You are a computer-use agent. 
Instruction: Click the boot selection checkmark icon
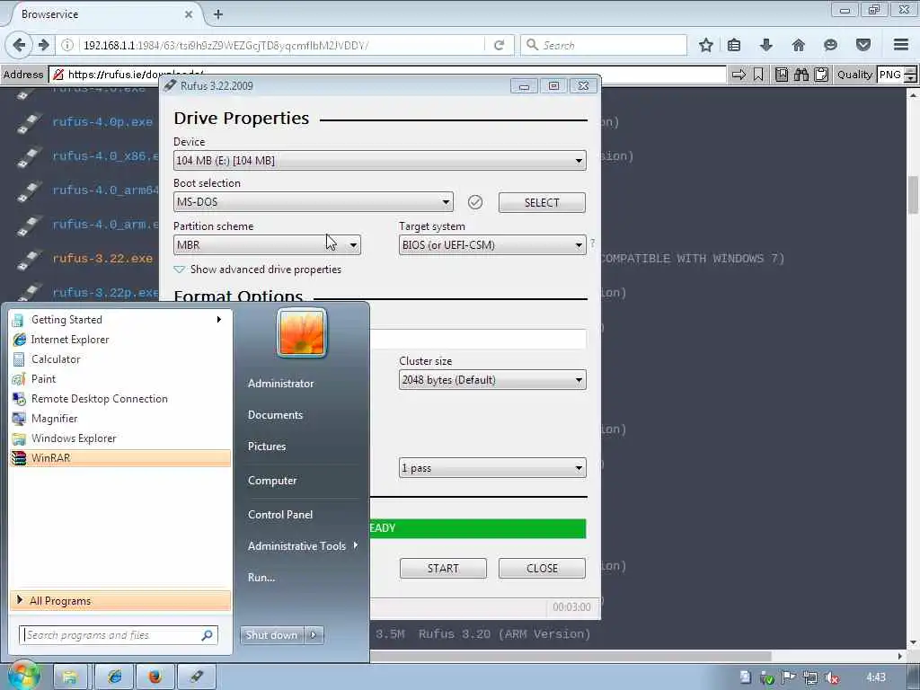pos(475,202)
